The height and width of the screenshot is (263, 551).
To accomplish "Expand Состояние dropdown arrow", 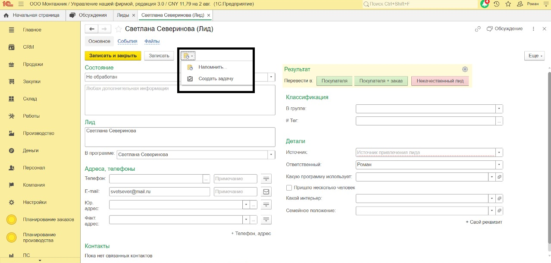I will [x=271, y=77].
